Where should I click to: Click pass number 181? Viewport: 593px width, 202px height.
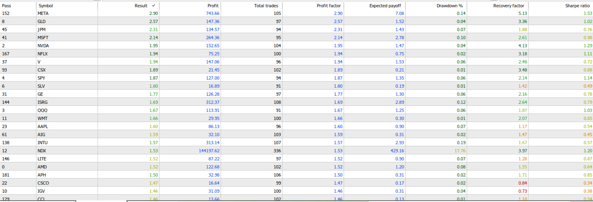(6, 175)
